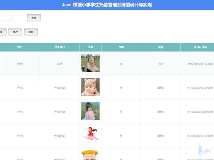
Task: Select the 女 gender cell
Action: (x=121, y=64)
